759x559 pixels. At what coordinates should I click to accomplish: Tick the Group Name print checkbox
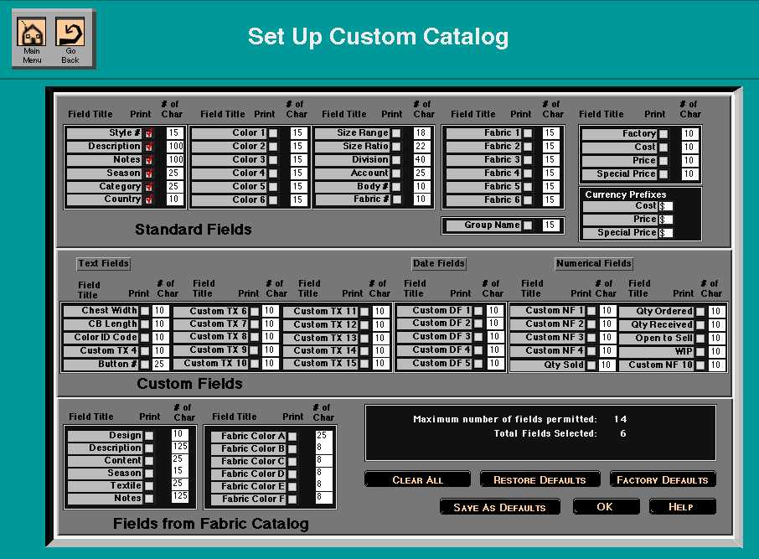click(528, 225)
